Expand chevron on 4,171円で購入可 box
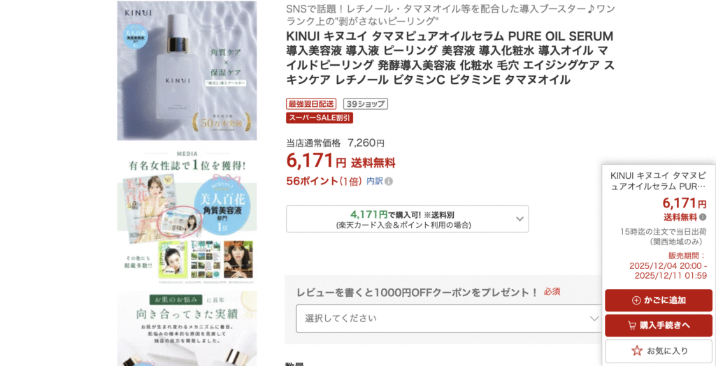 520,219
